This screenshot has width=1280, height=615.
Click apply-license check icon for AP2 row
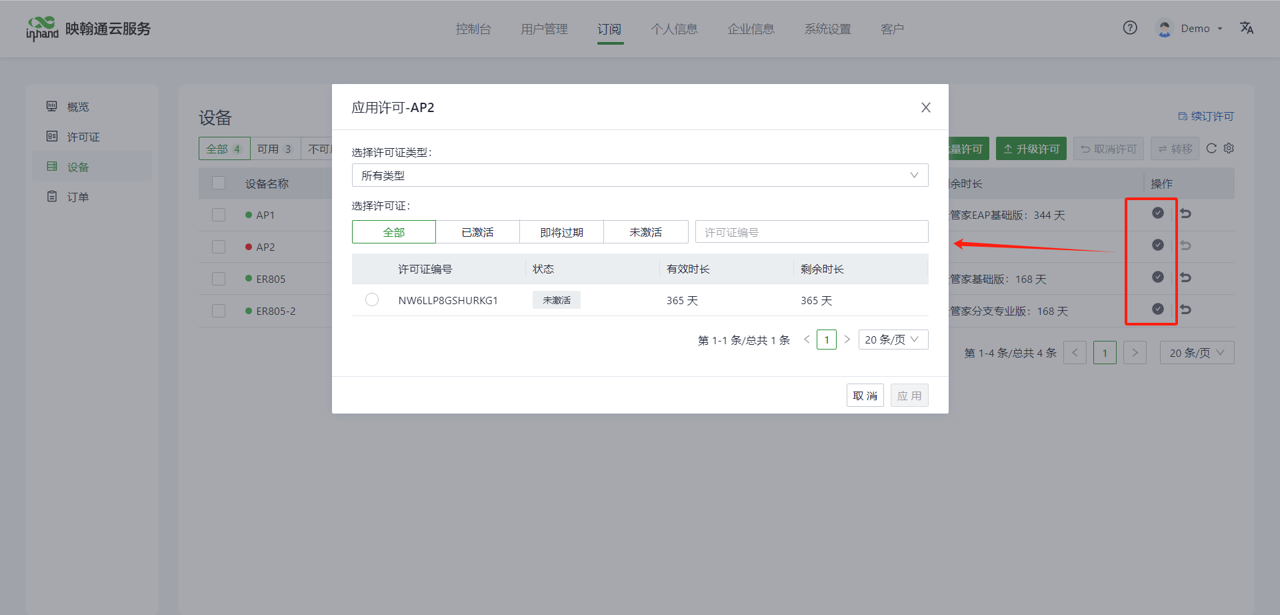click(x=1158, y=245)
